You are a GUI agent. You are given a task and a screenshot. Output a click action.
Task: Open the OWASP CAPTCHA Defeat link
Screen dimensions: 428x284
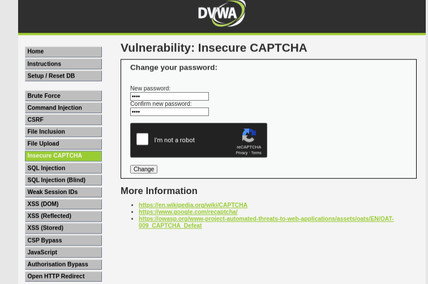[x=266, y=222]
